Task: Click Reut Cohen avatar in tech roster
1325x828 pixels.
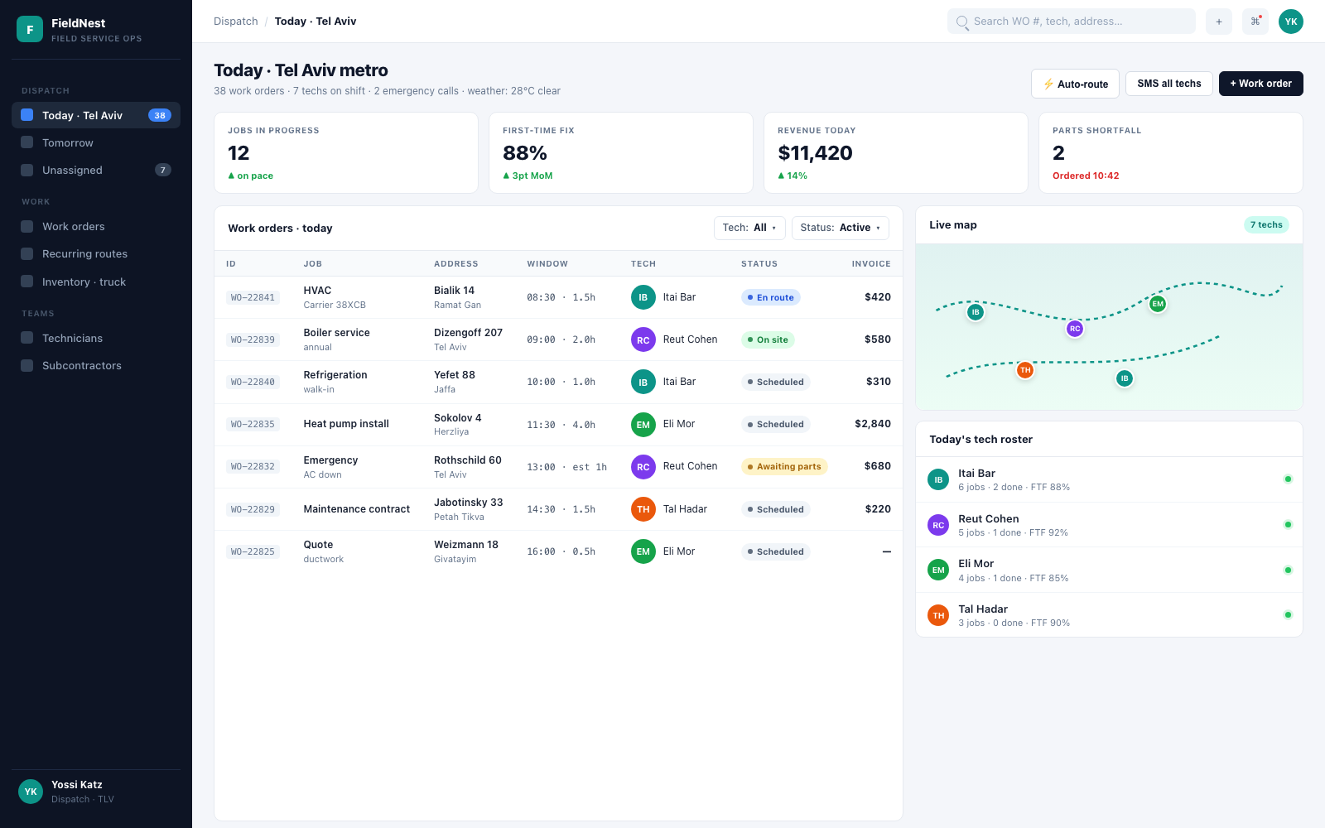Action: tap(938, 525)
